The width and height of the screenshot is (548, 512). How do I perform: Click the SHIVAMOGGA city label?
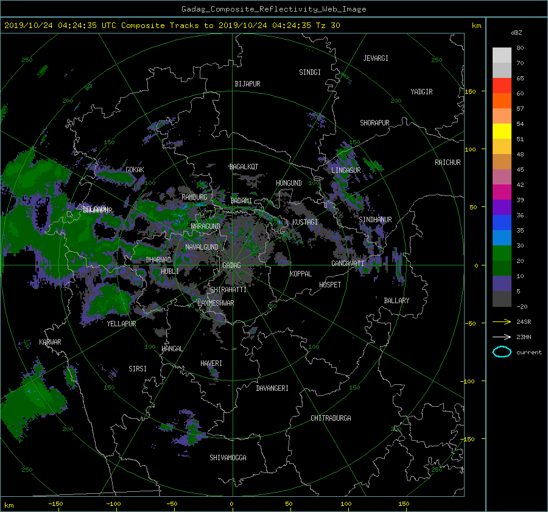[228, 458]
